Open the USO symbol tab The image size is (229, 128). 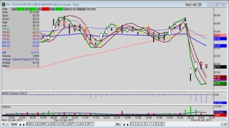pyautogui.click(x=62, y=124)
